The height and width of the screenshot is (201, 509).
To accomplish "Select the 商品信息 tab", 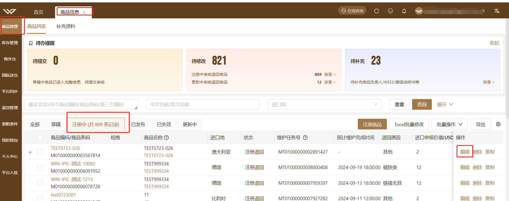I will (x=70, y=12).
